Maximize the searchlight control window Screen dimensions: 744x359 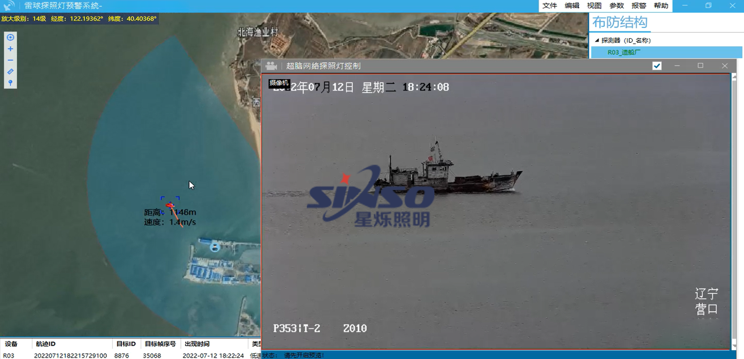click(x=700, y=66)
